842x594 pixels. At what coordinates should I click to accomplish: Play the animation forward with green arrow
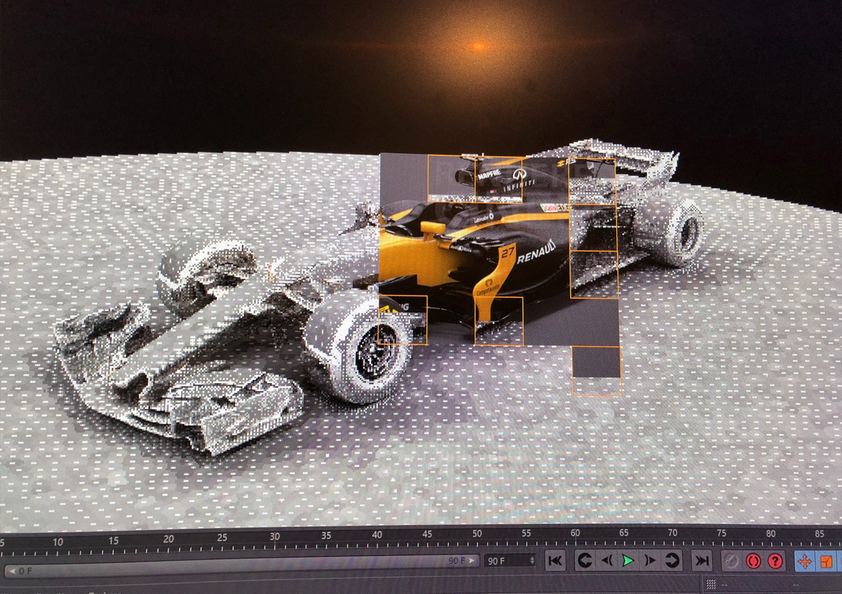pos(628,561)
